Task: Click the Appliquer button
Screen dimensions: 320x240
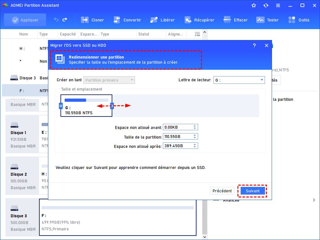Action: 25,20
